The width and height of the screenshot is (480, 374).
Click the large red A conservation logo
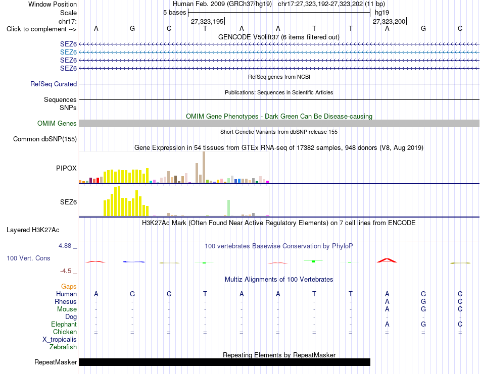click(387, 260)
